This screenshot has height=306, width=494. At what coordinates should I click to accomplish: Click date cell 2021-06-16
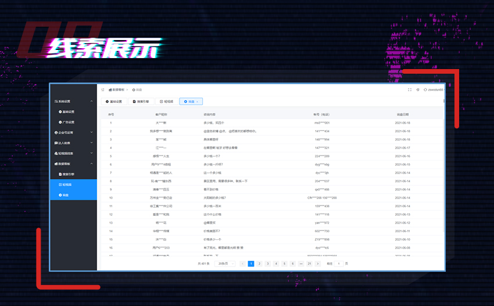[x=403, y=156]
